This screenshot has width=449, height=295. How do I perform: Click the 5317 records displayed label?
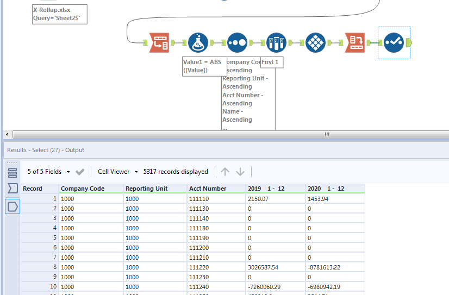point(176,172)
